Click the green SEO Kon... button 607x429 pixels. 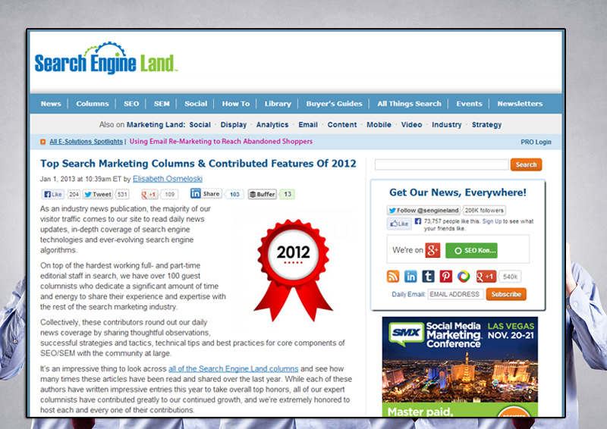point(471,251)
